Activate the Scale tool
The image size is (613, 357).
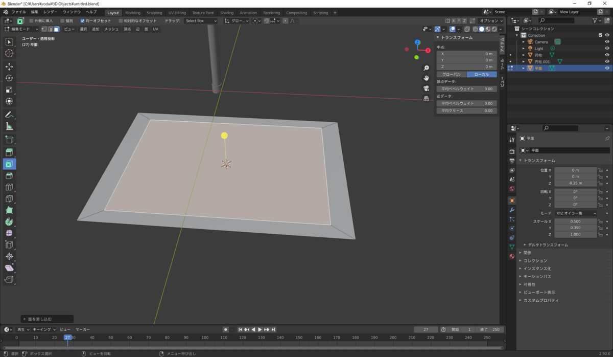click(x=9, y=90)
